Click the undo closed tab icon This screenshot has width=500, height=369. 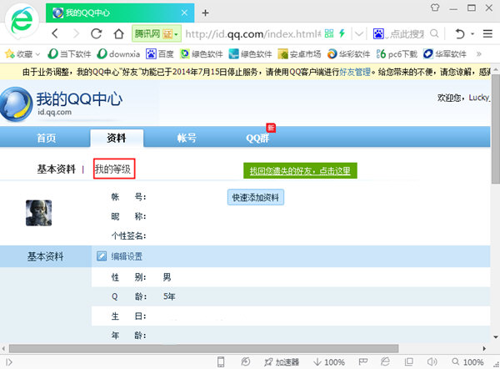[x=459, y=33]
